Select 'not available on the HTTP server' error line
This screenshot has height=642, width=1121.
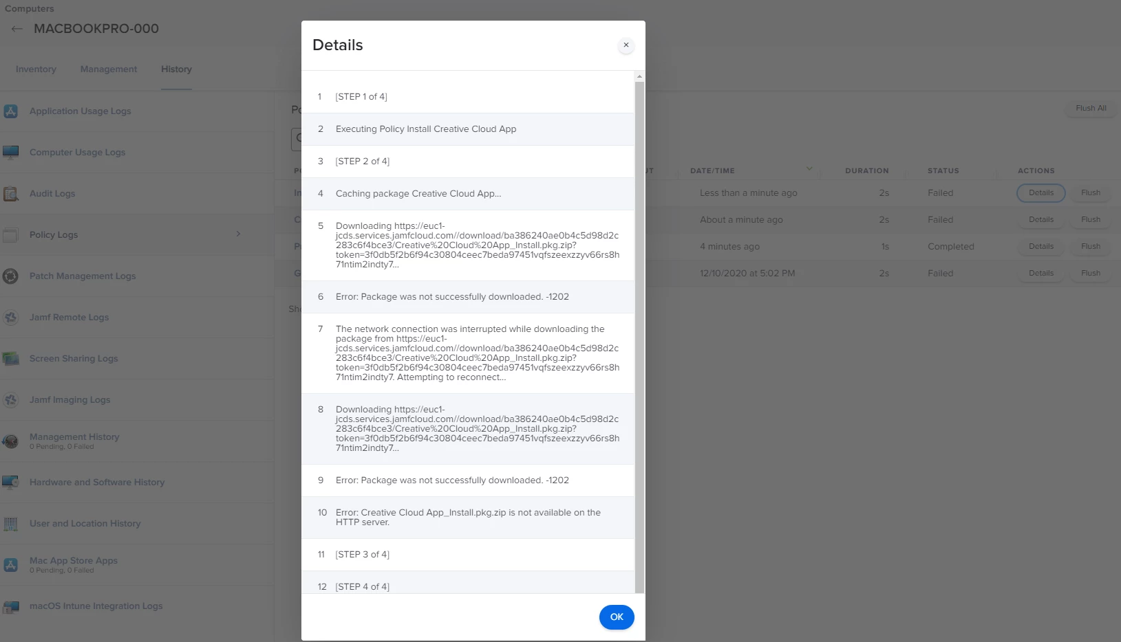tap(468, 518)
